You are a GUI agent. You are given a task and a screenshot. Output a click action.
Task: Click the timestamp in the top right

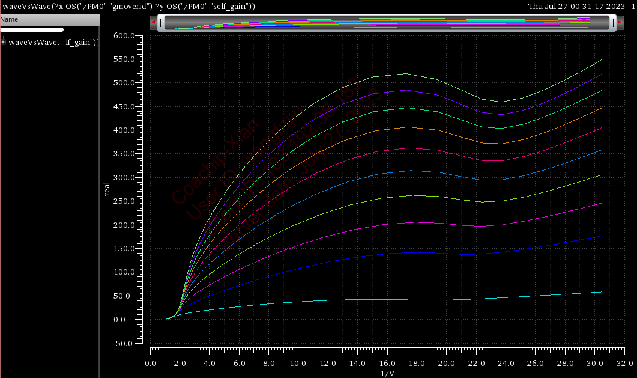(576, 6)
